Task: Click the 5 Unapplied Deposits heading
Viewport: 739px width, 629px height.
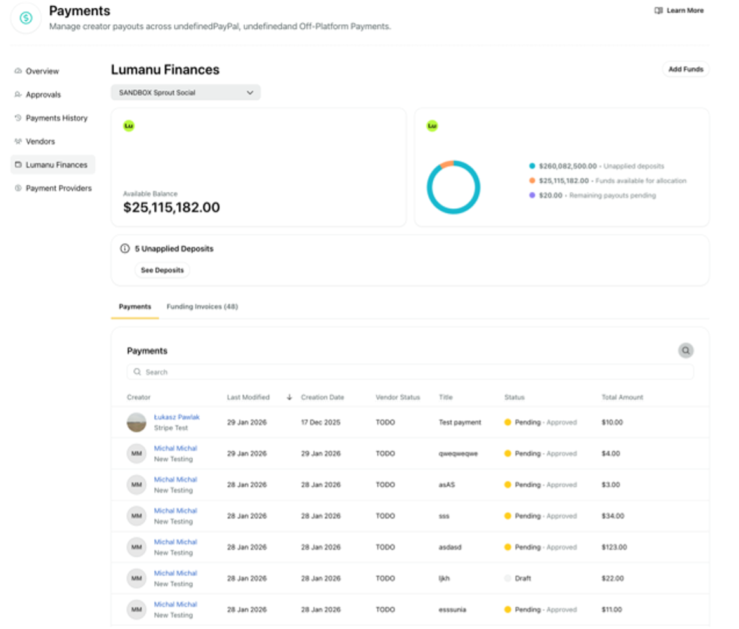Action: click(x=174, y=248)
